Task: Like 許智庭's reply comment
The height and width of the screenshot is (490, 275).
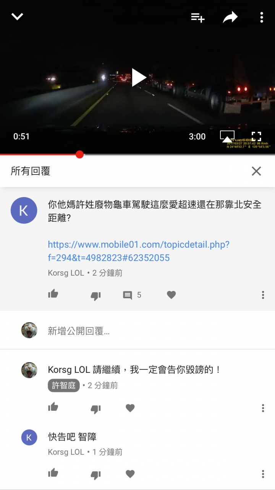Action: point(53,407)
